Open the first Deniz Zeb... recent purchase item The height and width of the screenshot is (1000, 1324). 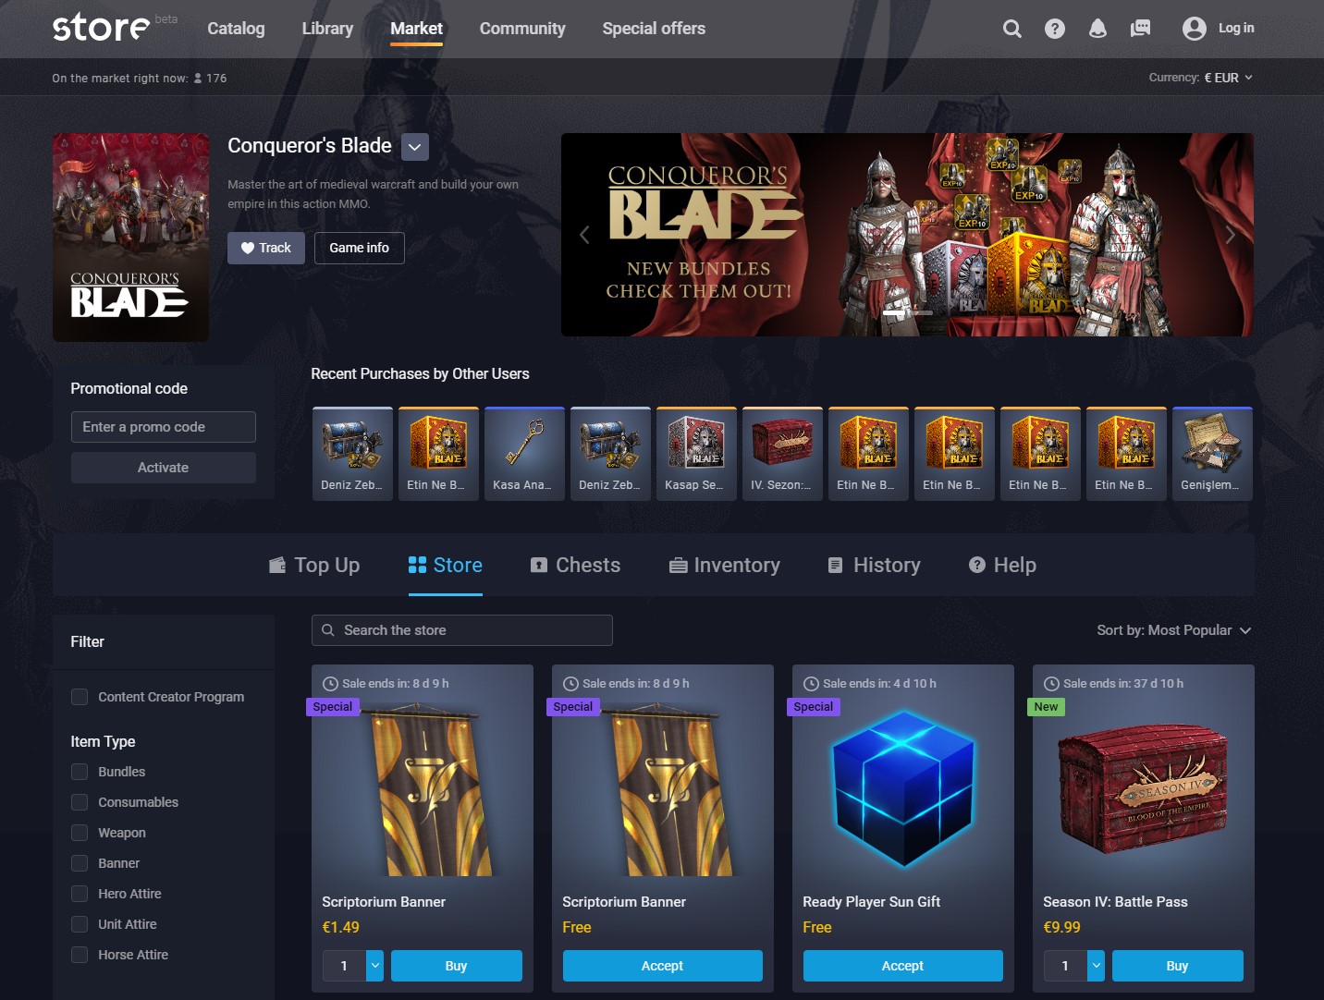tap(352, 454)
